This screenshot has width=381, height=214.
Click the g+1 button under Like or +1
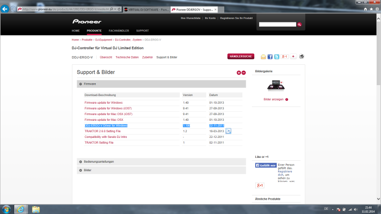coord(260,185)
